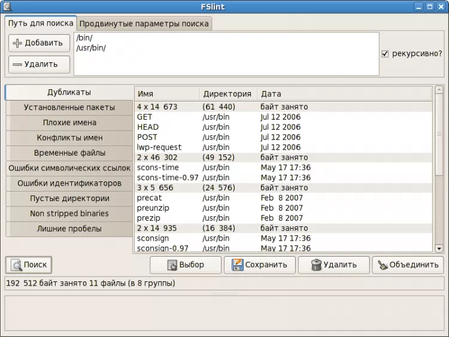Click the plus Добавить path button
449x337 pixels.
pyautogui.click(x=39, y=42)
